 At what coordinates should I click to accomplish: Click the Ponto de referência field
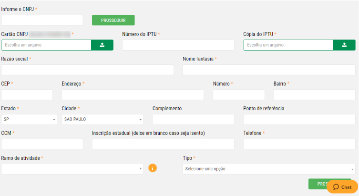click(x=299, y=119)
